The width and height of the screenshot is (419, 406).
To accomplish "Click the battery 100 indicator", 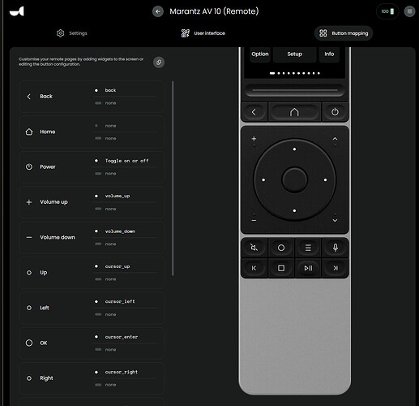I will tap(387, 11).
